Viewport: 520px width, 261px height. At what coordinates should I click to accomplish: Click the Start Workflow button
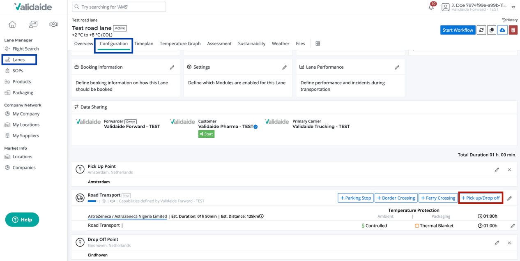click(458, 30)
